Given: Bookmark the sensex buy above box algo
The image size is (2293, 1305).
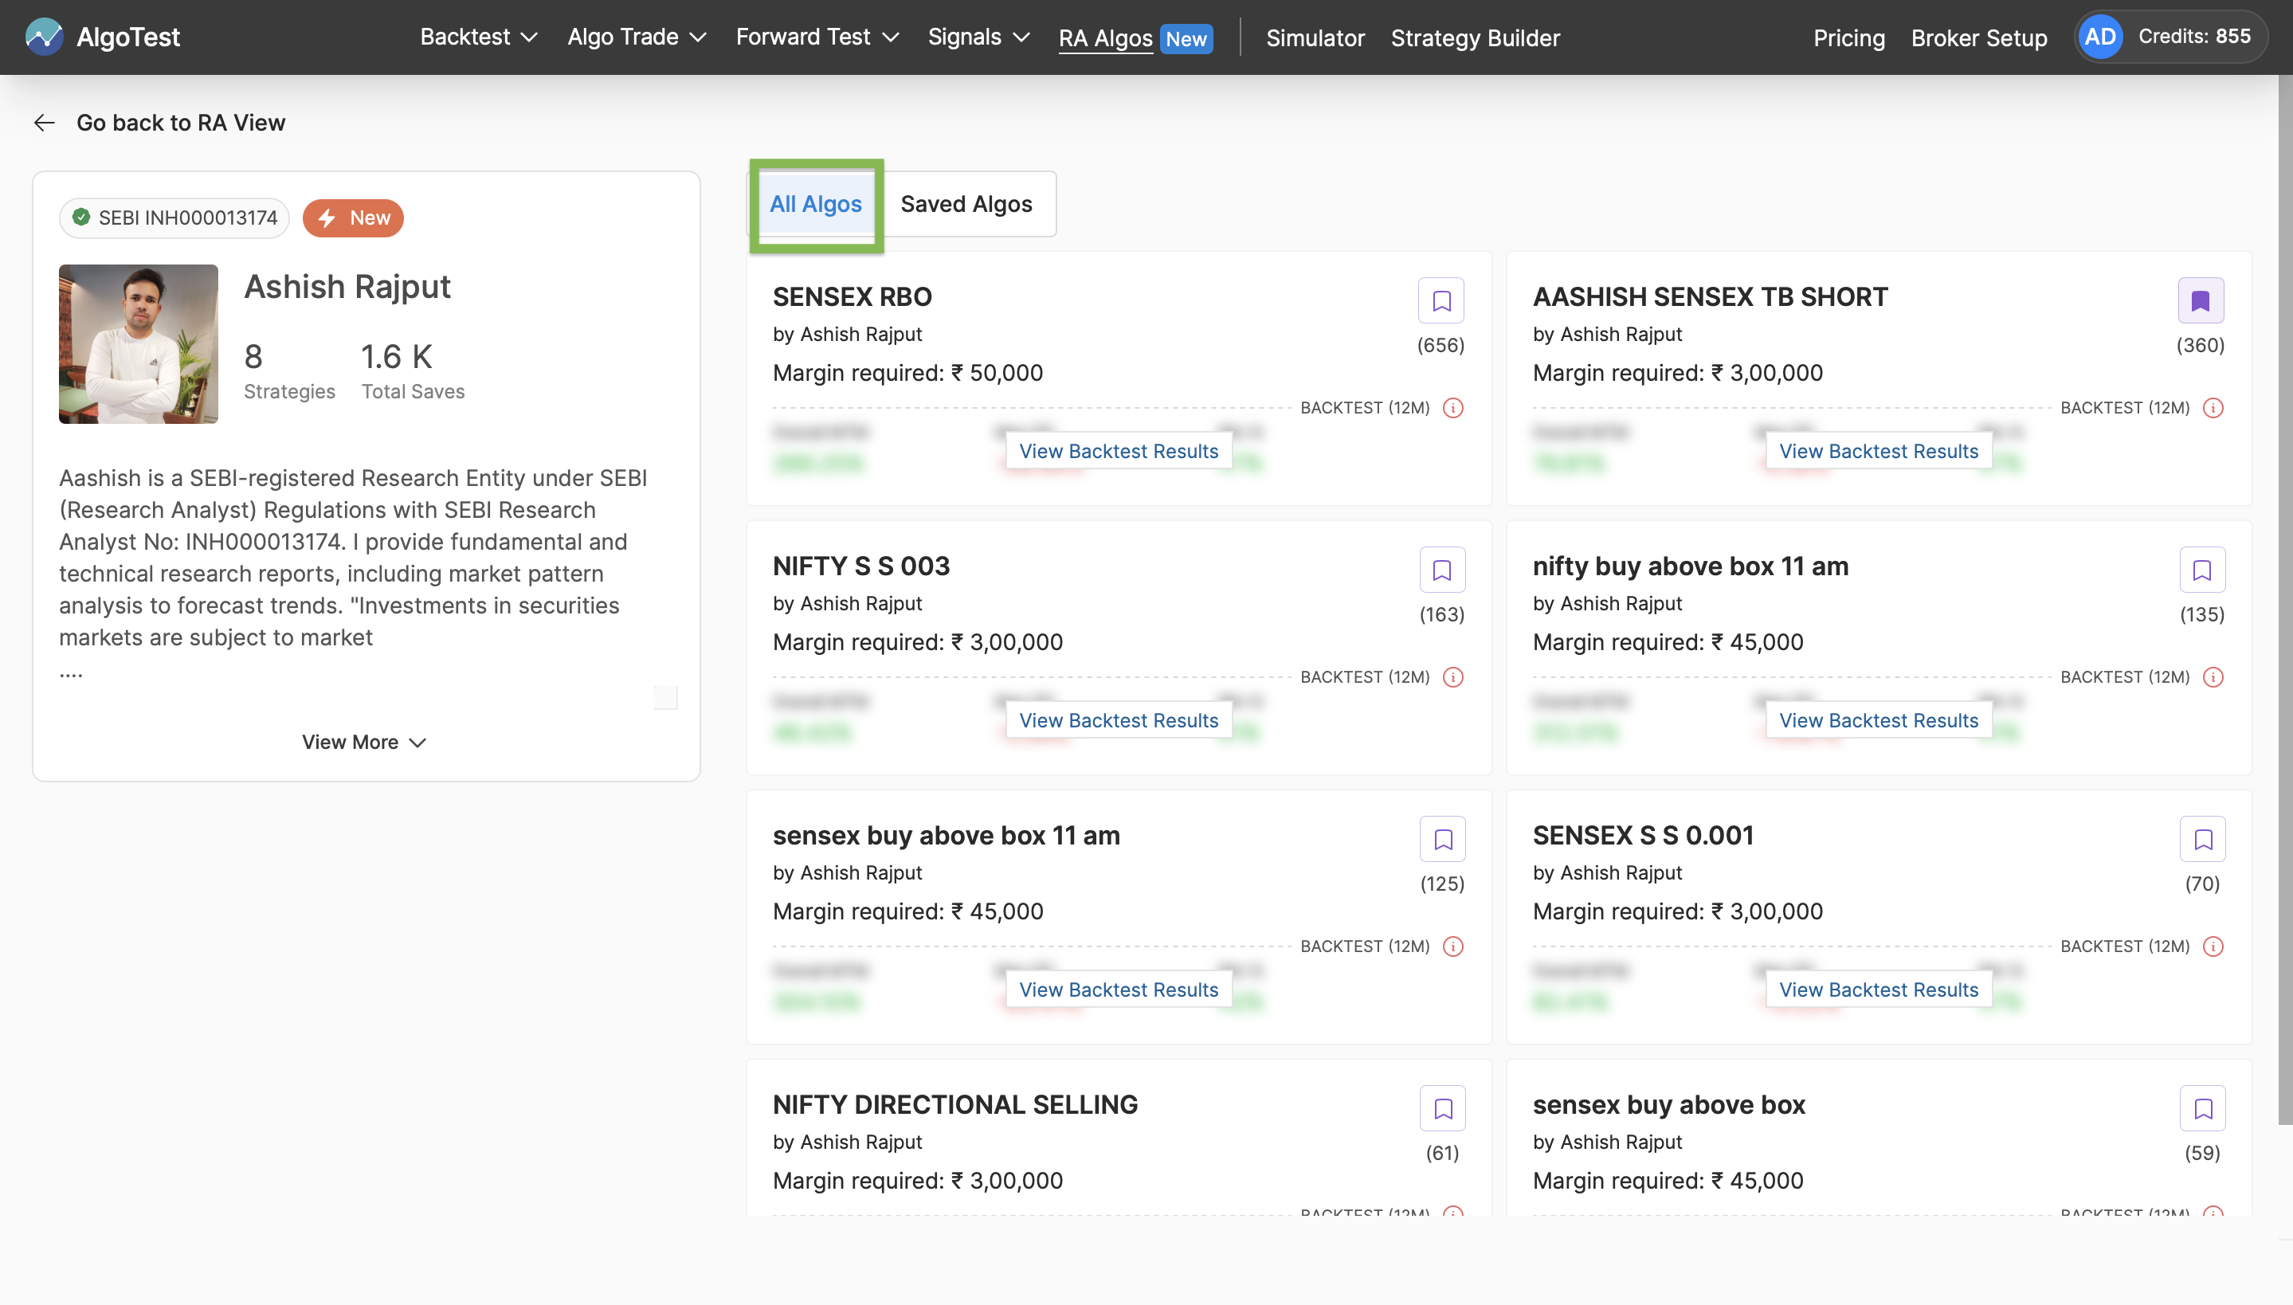Looking at the screenshot, I should 2201,1109.
